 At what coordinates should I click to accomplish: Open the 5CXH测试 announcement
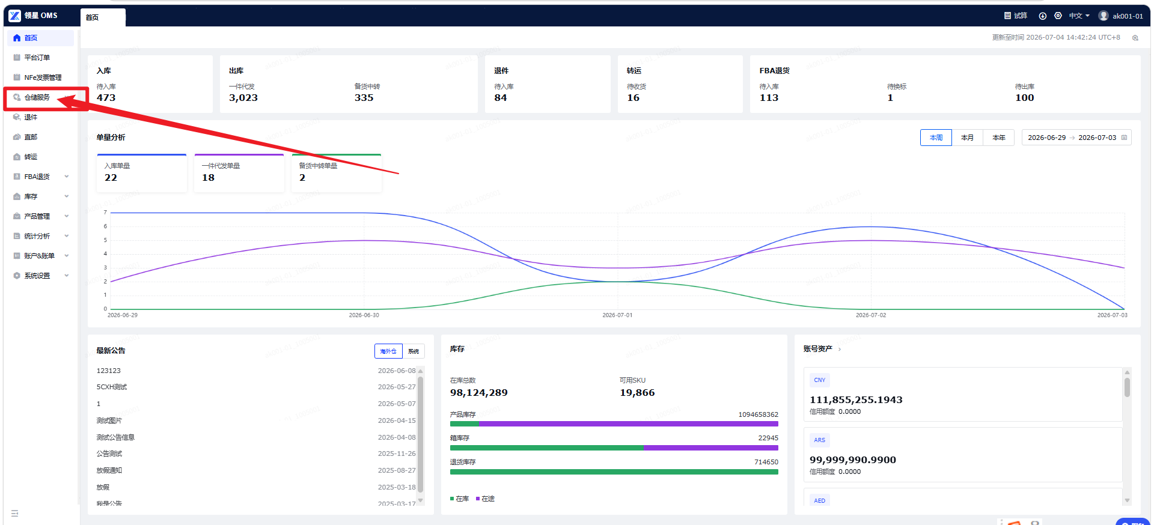pos(112,387)
